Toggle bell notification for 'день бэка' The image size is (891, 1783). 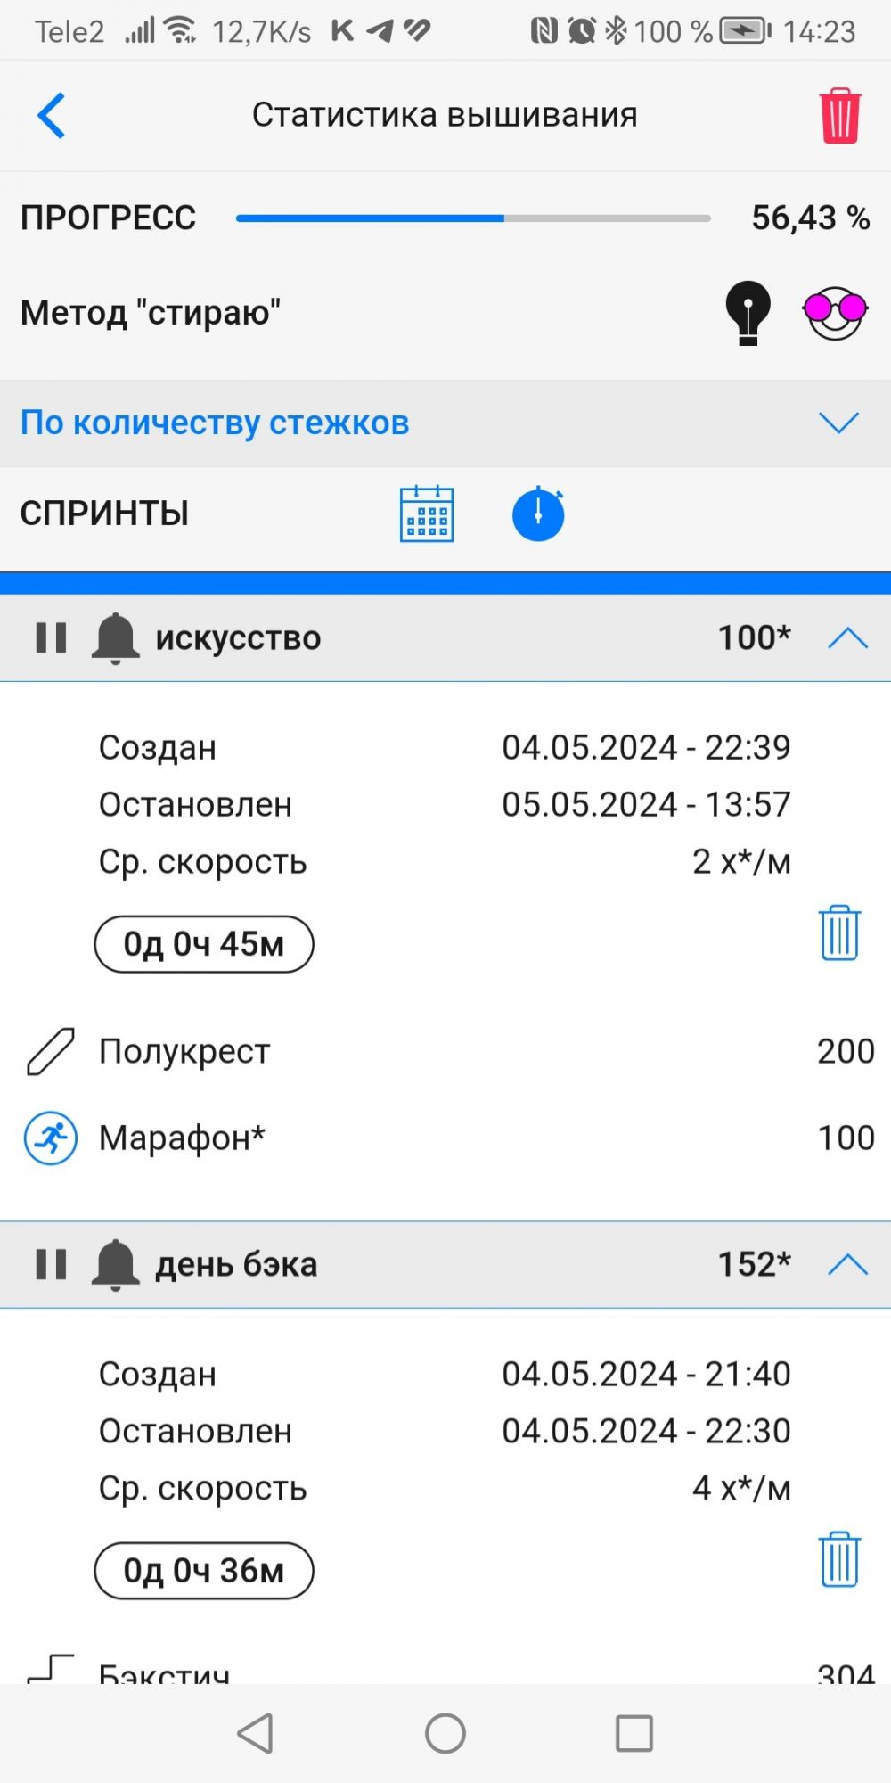(x=115, y=1265)
